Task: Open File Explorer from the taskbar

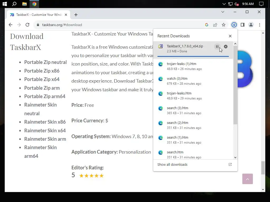Action: (x=25, y=4)
